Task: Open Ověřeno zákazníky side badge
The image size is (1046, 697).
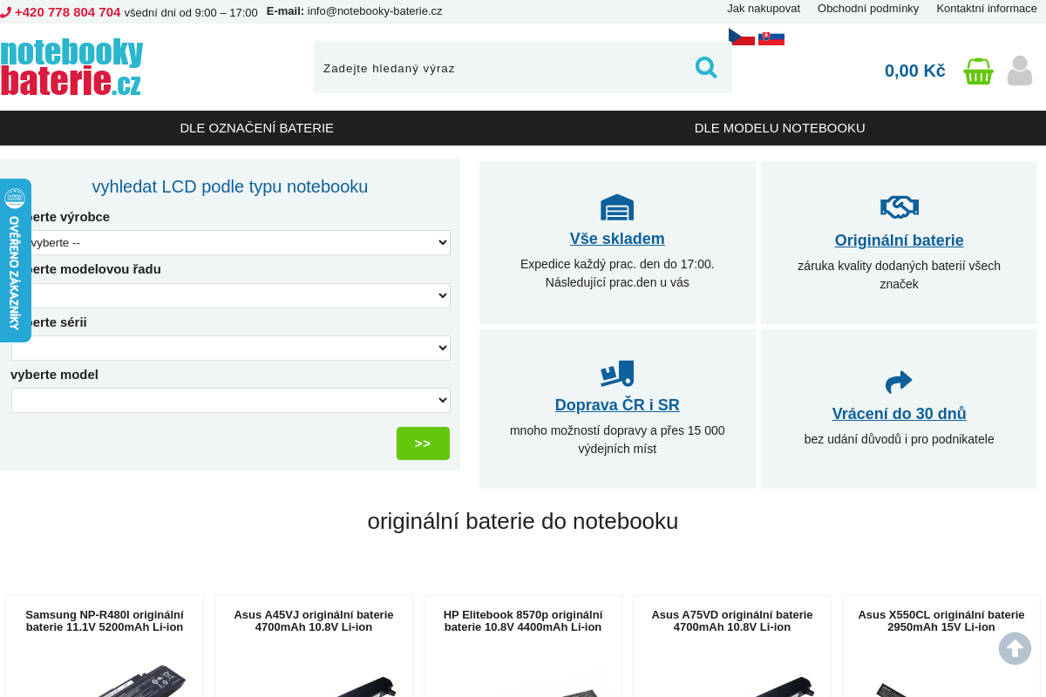Action: (x=15, y=261)
